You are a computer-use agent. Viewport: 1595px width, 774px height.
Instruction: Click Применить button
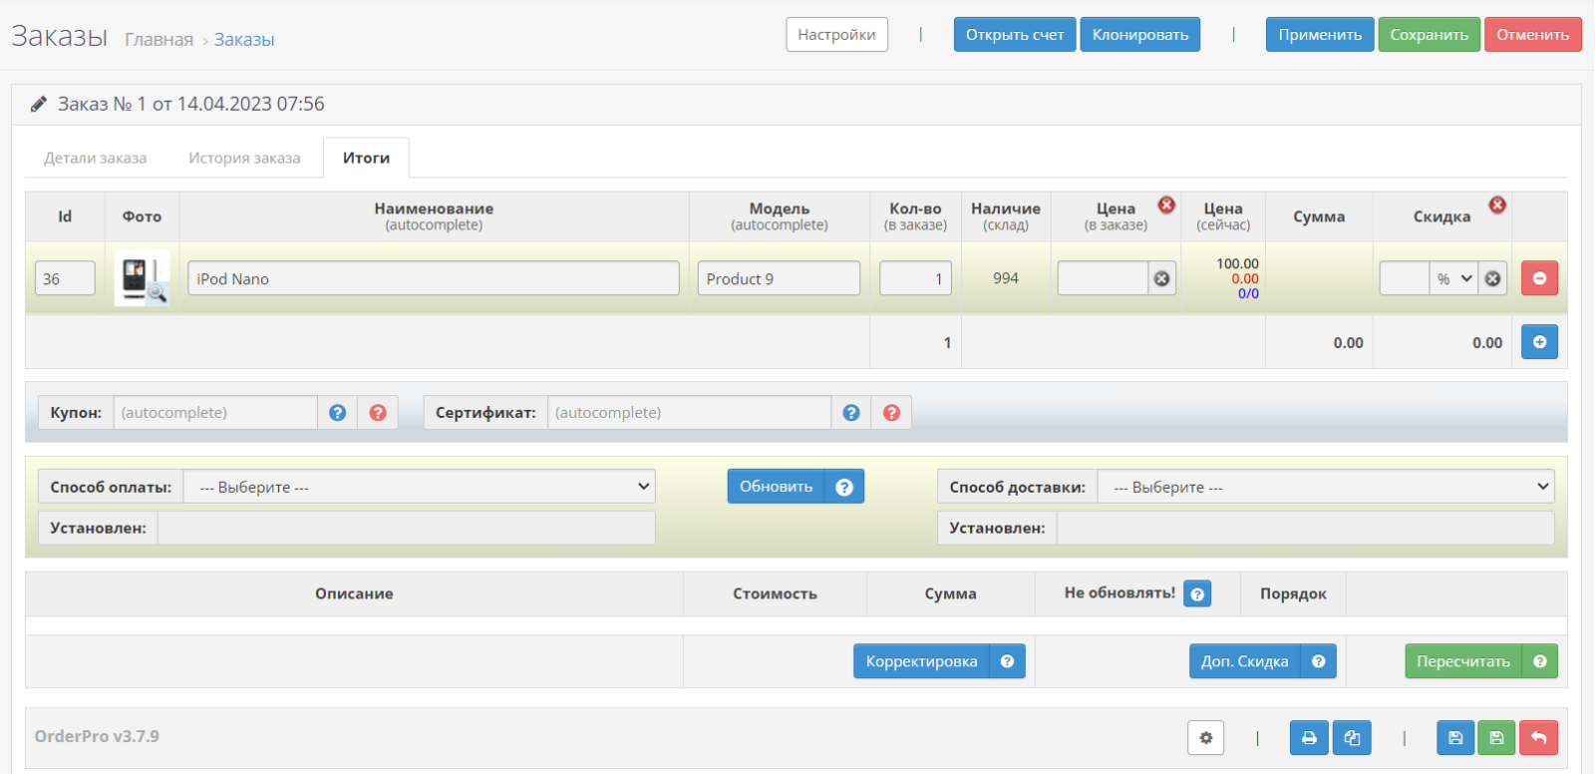(1320, 35)
